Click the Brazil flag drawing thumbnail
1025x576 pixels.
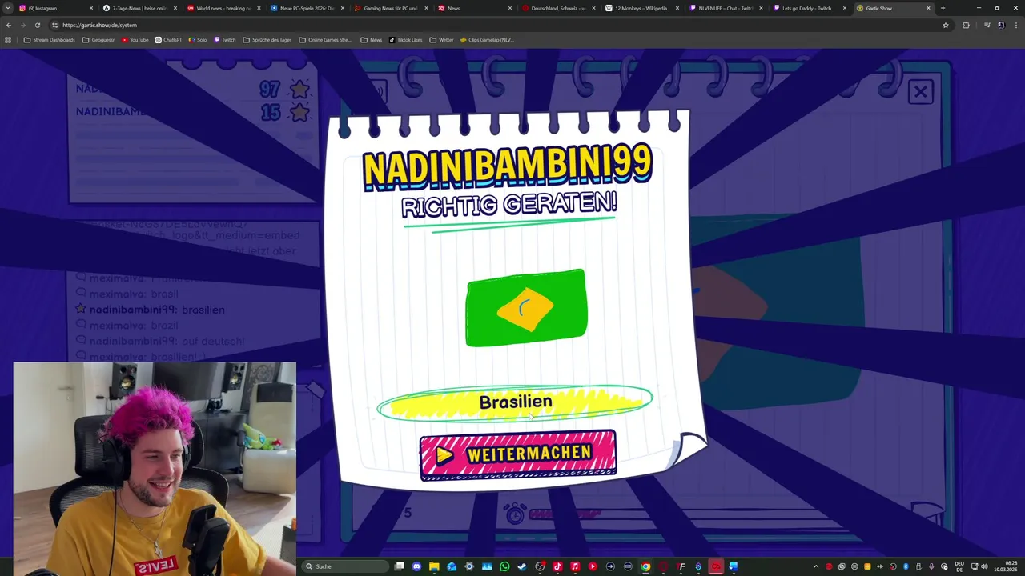526,308
